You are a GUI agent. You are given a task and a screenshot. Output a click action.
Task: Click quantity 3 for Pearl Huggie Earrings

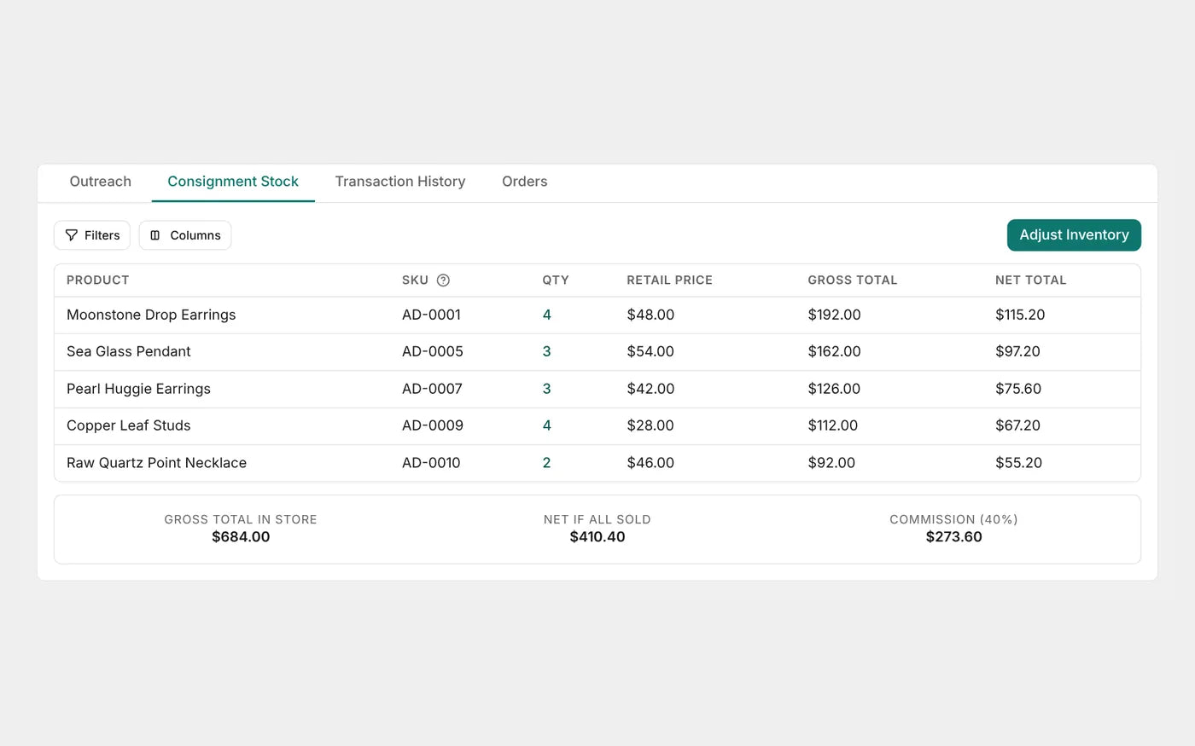547,389
